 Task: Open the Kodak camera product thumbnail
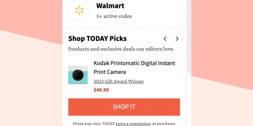point(78,75)
